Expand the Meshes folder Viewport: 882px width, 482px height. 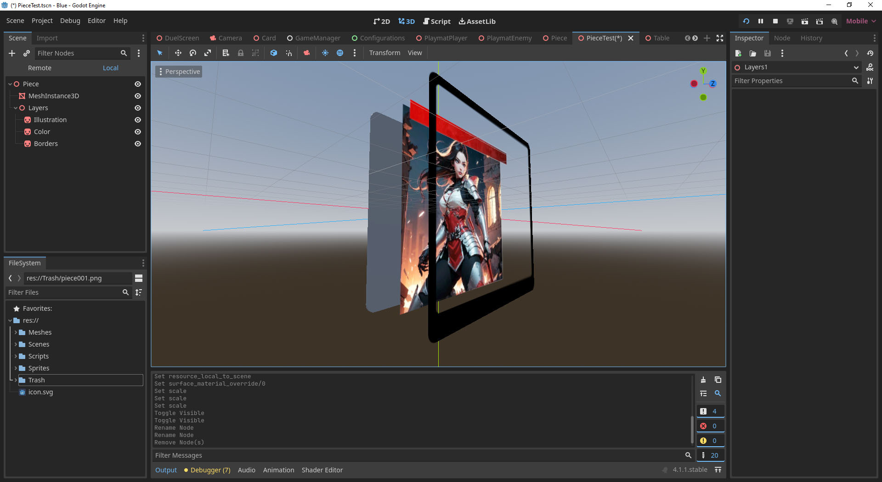[x=16, y=332]
